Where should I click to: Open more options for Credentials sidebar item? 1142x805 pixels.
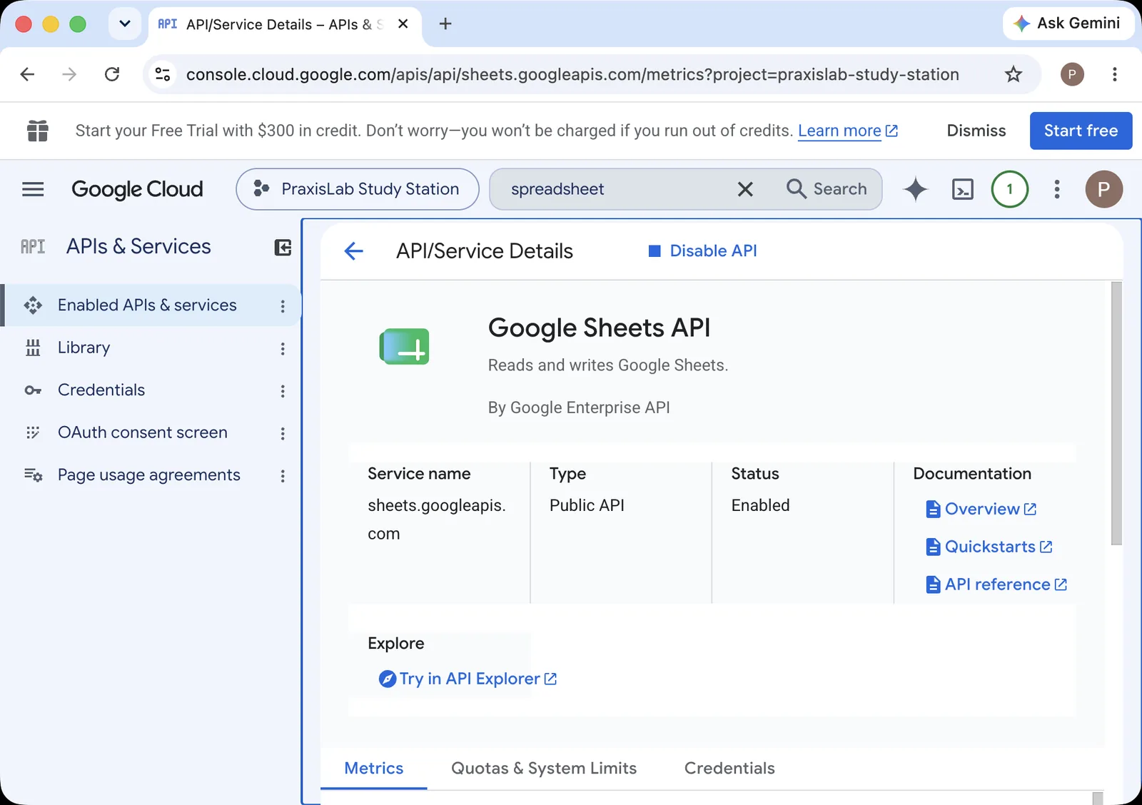tap(283, 391)
